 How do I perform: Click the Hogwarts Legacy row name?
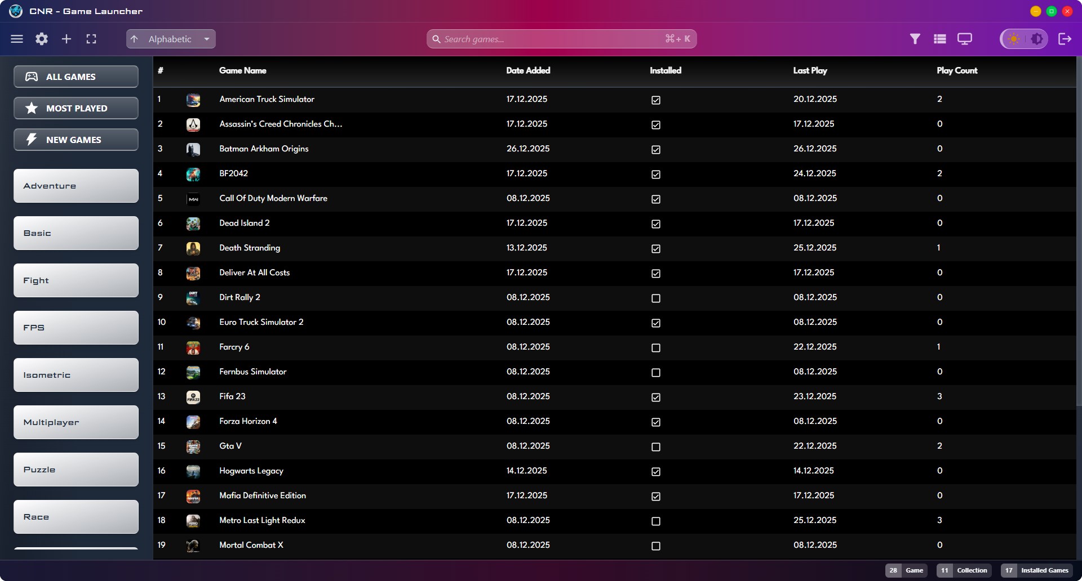pos(251,471)
